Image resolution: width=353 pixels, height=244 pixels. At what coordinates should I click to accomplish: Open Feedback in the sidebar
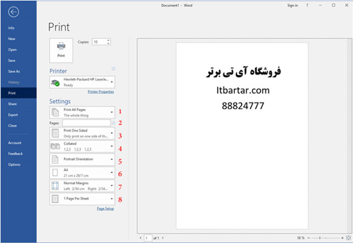click(15, 153)
